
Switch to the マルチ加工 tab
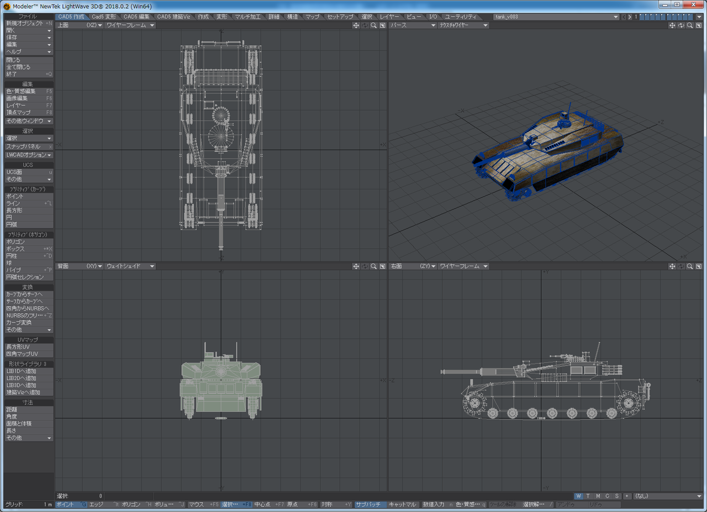[247, 17]
